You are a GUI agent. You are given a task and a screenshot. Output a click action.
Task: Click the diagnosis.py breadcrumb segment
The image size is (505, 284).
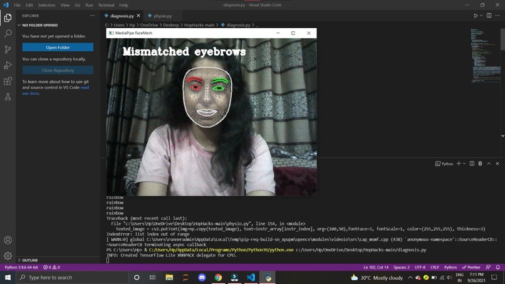pyautogui.click(x=238, y=25)
